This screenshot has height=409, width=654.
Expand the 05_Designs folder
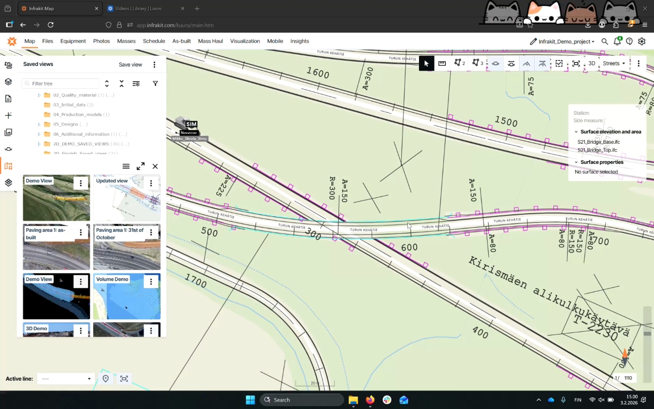[39, 124]
